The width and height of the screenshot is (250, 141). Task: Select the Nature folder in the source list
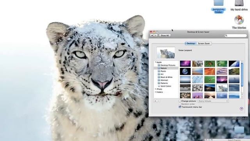(x=166, y=68)
